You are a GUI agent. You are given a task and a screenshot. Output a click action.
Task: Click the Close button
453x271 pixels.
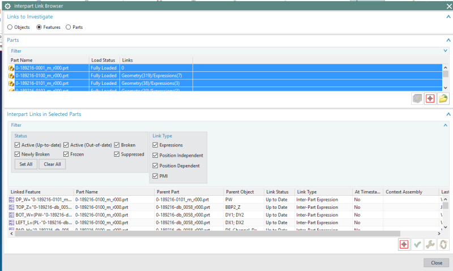pos(436,263)
